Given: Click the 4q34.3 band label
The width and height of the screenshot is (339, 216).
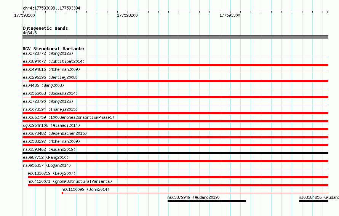Looking at the screenshot, I should coord(30,33).
